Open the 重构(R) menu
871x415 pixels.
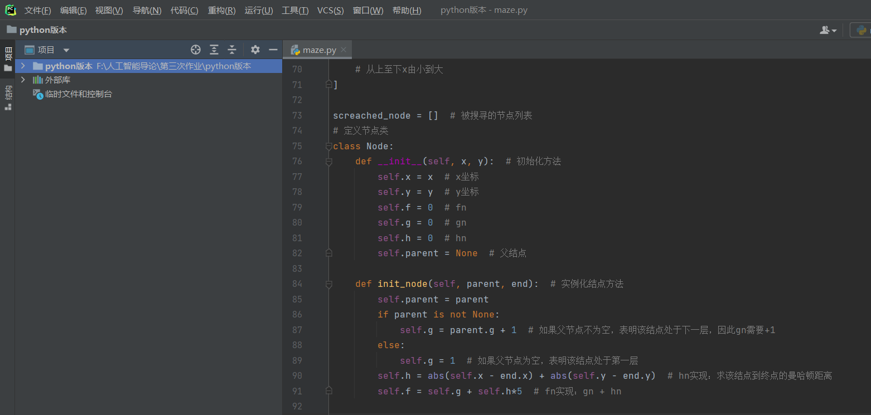[x=221, y=11]
